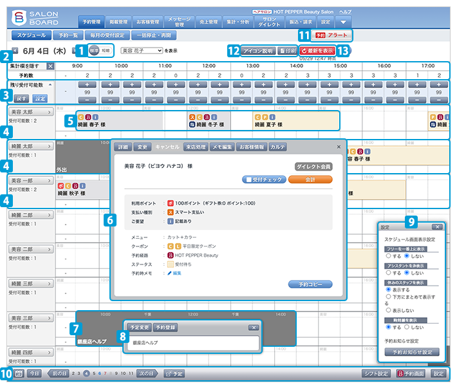
Task: Select 表示する for 休みのスタッフを表示
Action: point(388,290)
